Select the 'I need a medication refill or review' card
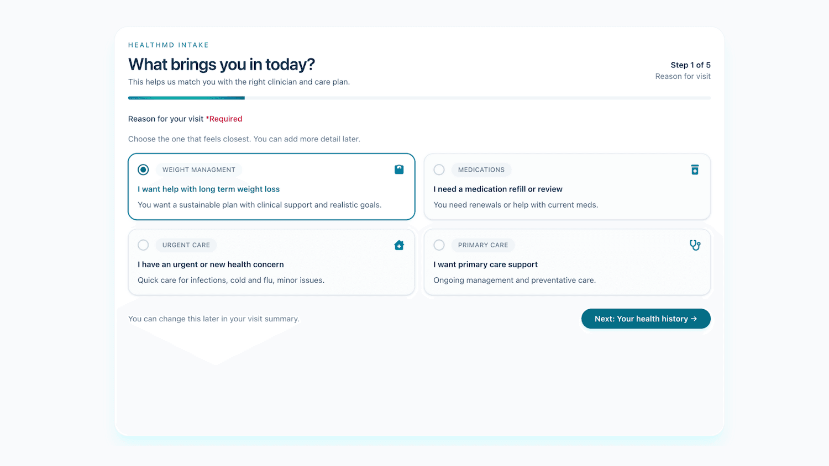This screenshot has height=466, width=829. (x=567, y=188)
